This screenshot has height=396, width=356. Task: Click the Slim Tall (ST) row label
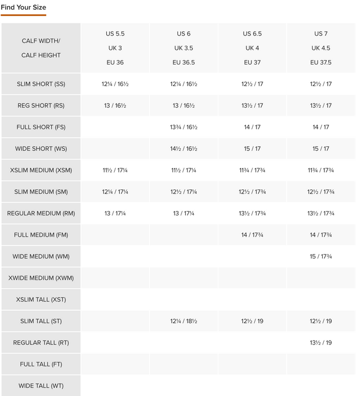(x=41, y=321)
